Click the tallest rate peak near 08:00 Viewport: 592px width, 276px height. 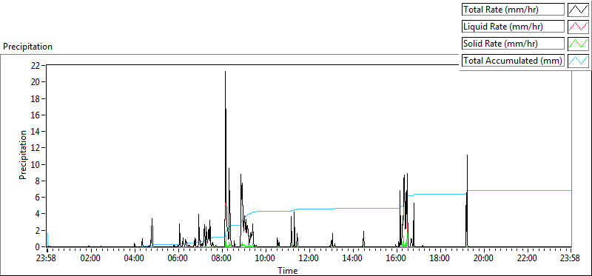pos(226,72)
